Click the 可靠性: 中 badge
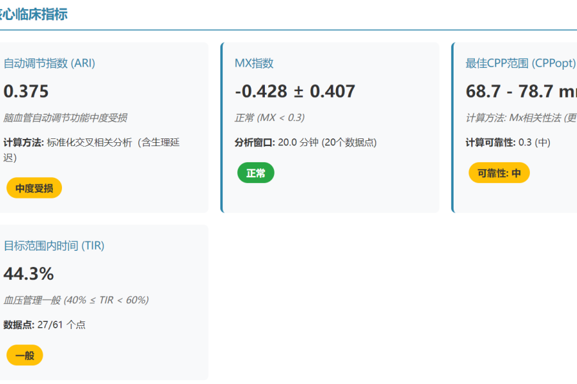Screen dimensions: 577x384 click(499, 173)
